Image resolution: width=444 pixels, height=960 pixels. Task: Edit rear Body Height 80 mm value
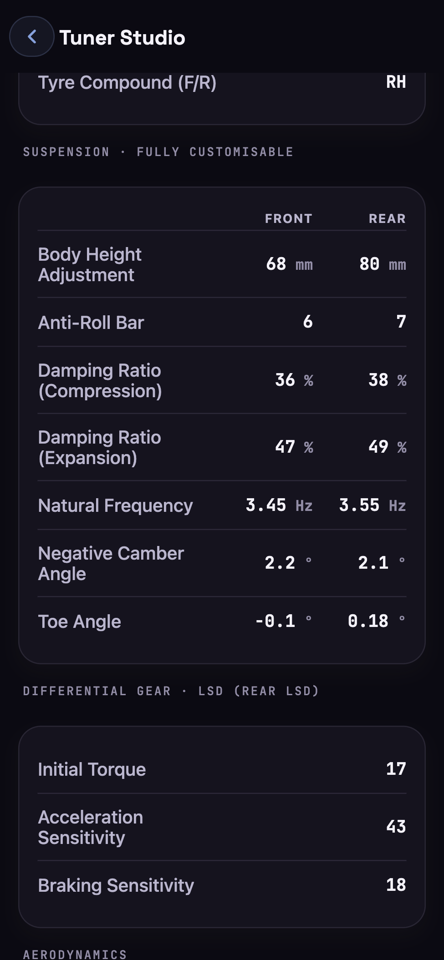point(383,264)
